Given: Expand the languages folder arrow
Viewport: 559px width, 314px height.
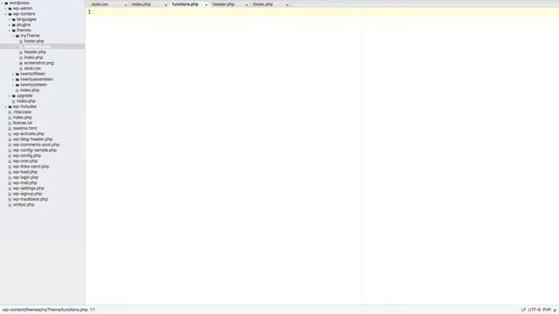Looking at the screenshot, I should 10,19.
